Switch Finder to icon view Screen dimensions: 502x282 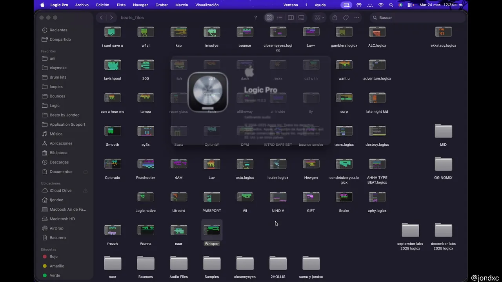pos(269,18)
